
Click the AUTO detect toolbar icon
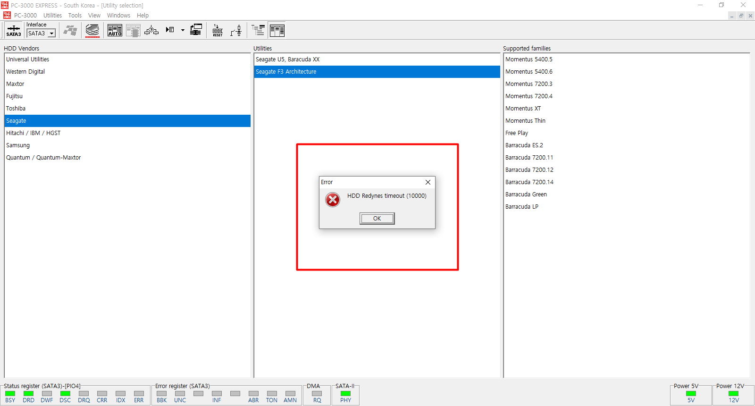coord(115,31)
